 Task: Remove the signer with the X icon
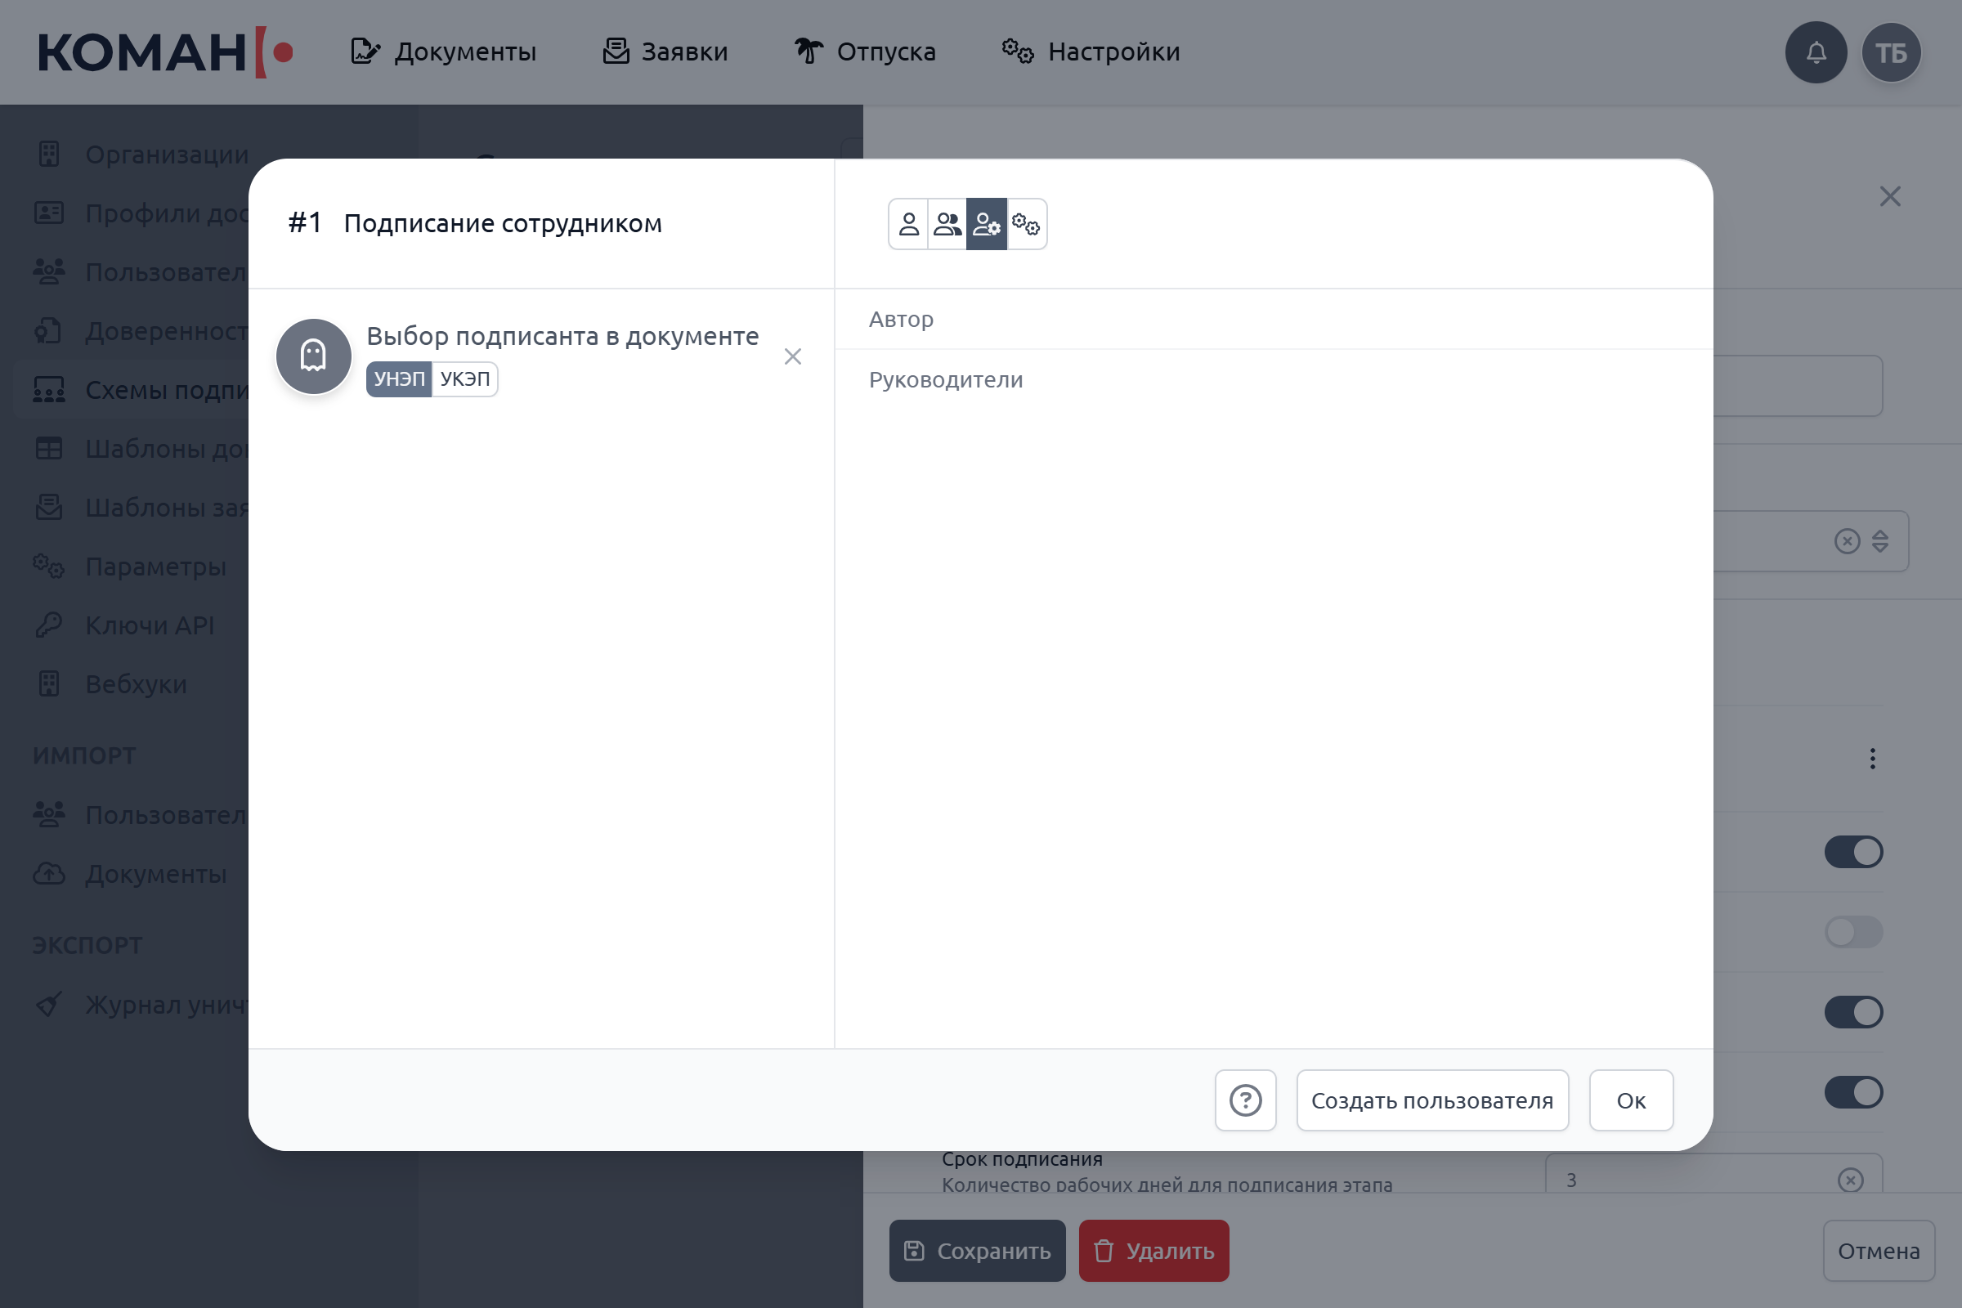pyautogui.click(x=792, y=357)
